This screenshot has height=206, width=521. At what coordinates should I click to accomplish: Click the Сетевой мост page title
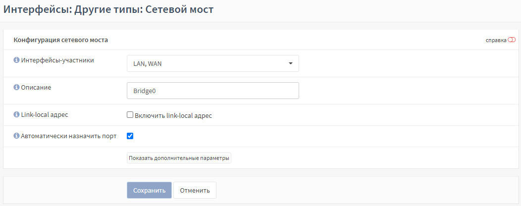pos(179,9)
